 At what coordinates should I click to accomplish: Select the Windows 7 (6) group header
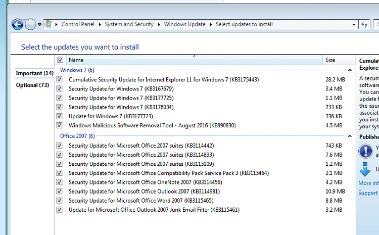(x=77, y=70)
